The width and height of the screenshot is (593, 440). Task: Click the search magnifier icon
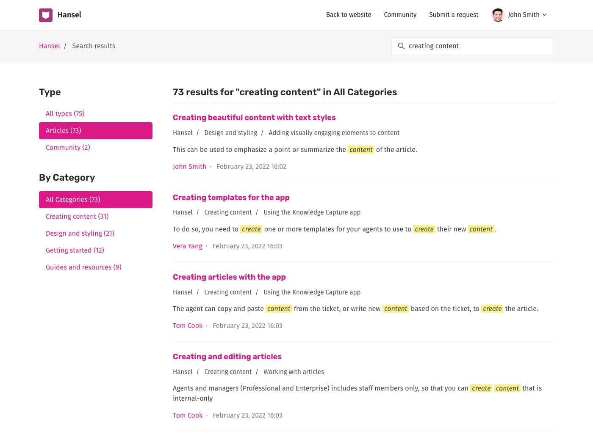click(x=401, y=46)
